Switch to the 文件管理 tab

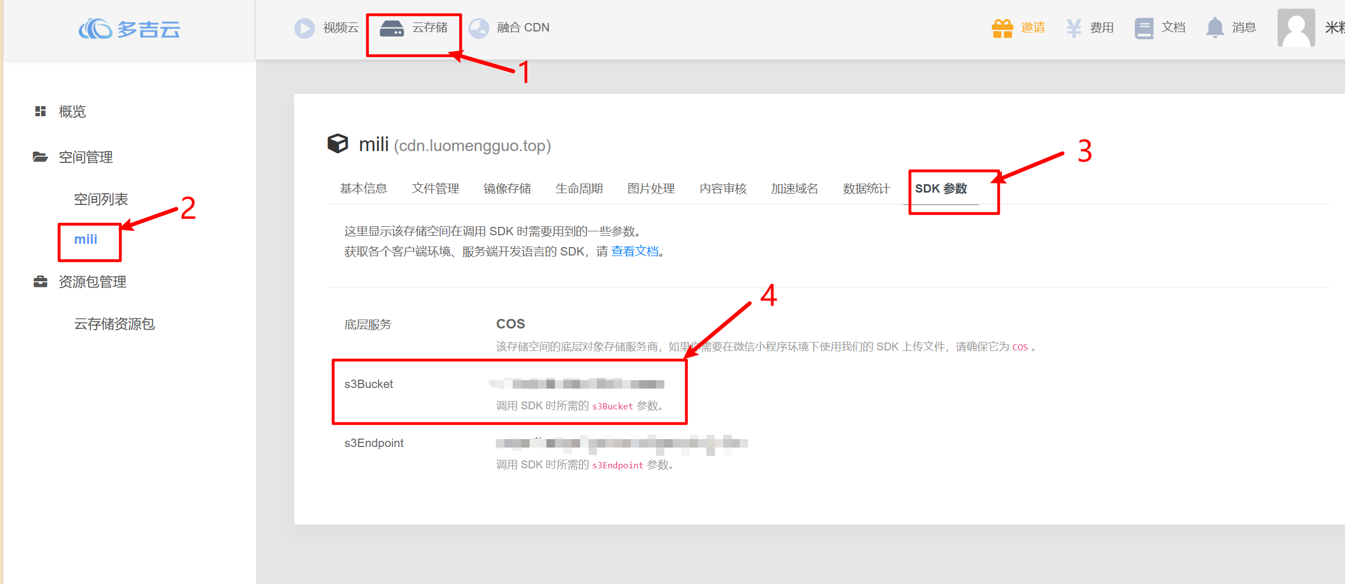[x=435, y=189]
